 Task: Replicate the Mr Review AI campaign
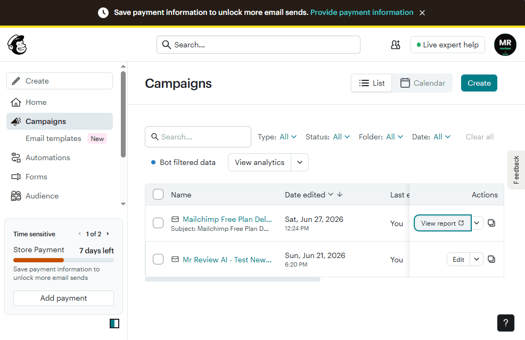click(491, 259)
